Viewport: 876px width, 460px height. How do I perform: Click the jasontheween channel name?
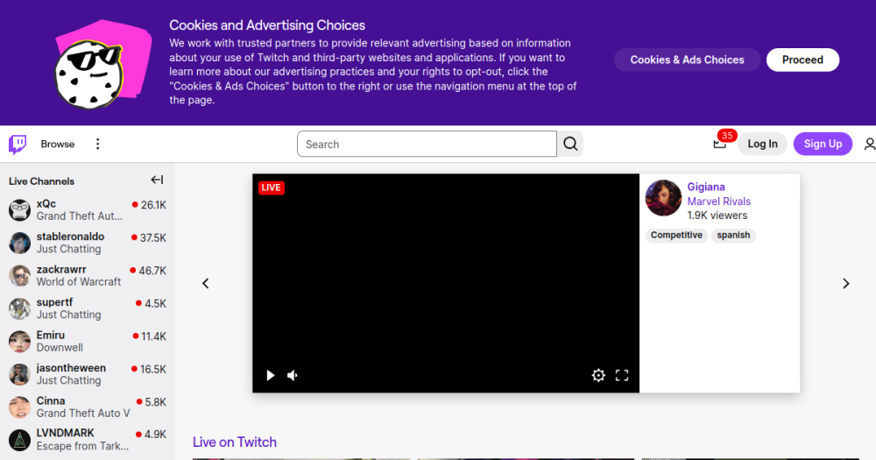pos(71,368)
